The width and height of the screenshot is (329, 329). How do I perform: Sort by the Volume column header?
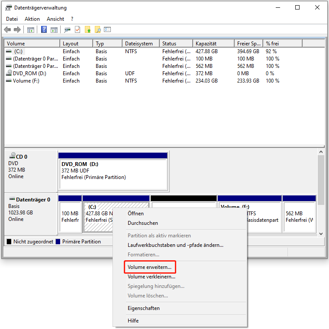(32, 43)
